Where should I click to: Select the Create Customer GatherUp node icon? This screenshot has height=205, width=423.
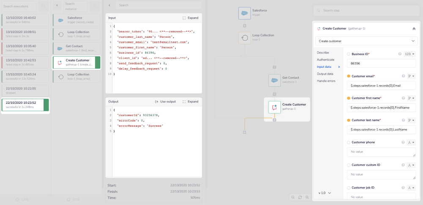pyautogui.click(x=275, y=107)
